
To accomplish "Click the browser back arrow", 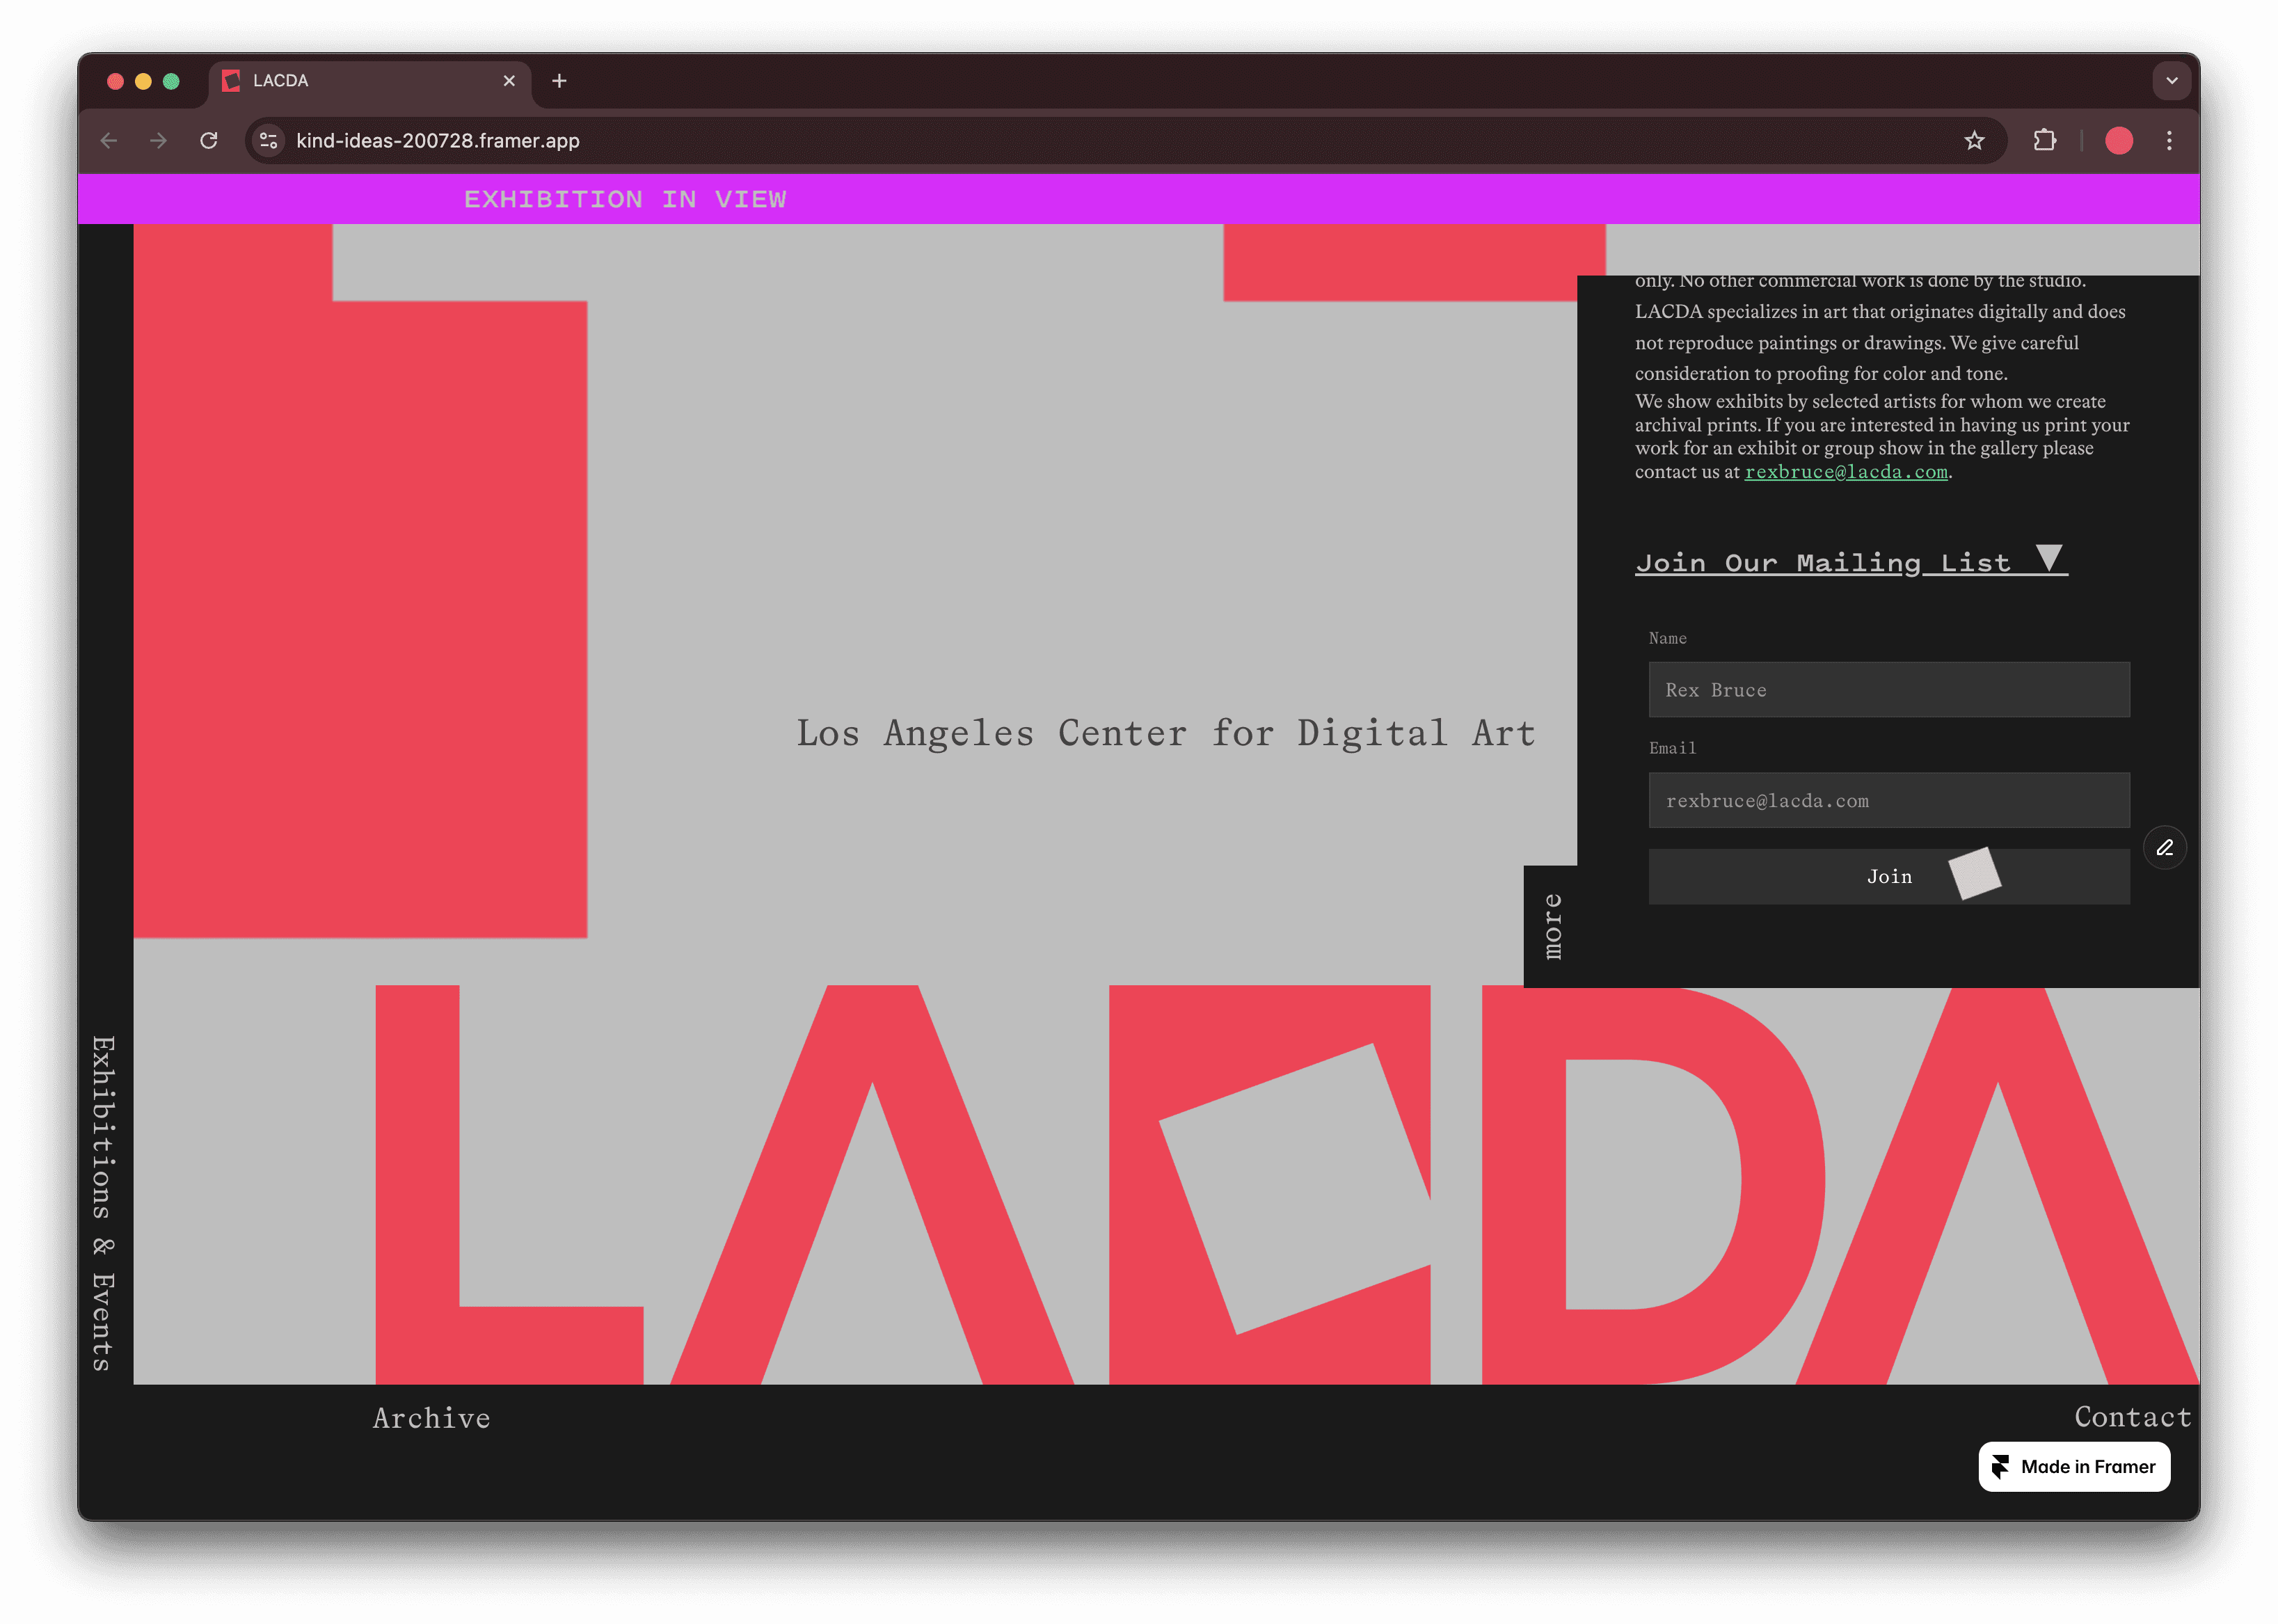I will [109, 141].
